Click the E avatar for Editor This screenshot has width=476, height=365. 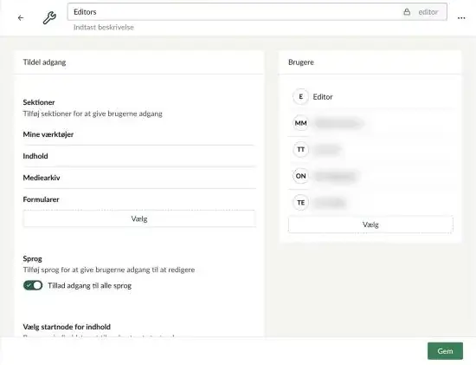coord(300,96)
